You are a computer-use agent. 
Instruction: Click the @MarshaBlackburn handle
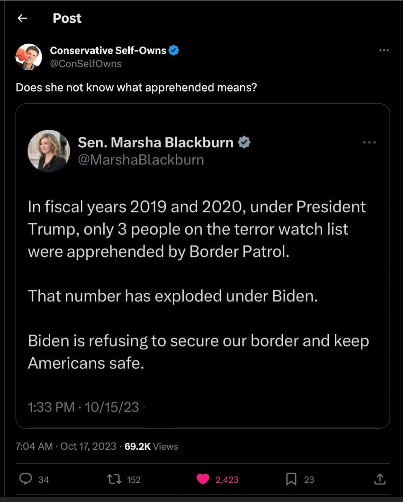141,160
